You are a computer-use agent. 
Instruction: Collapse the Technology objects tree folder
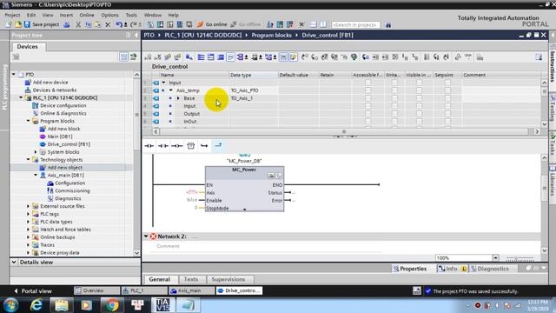pyautogui.click(x=29, y=160)
